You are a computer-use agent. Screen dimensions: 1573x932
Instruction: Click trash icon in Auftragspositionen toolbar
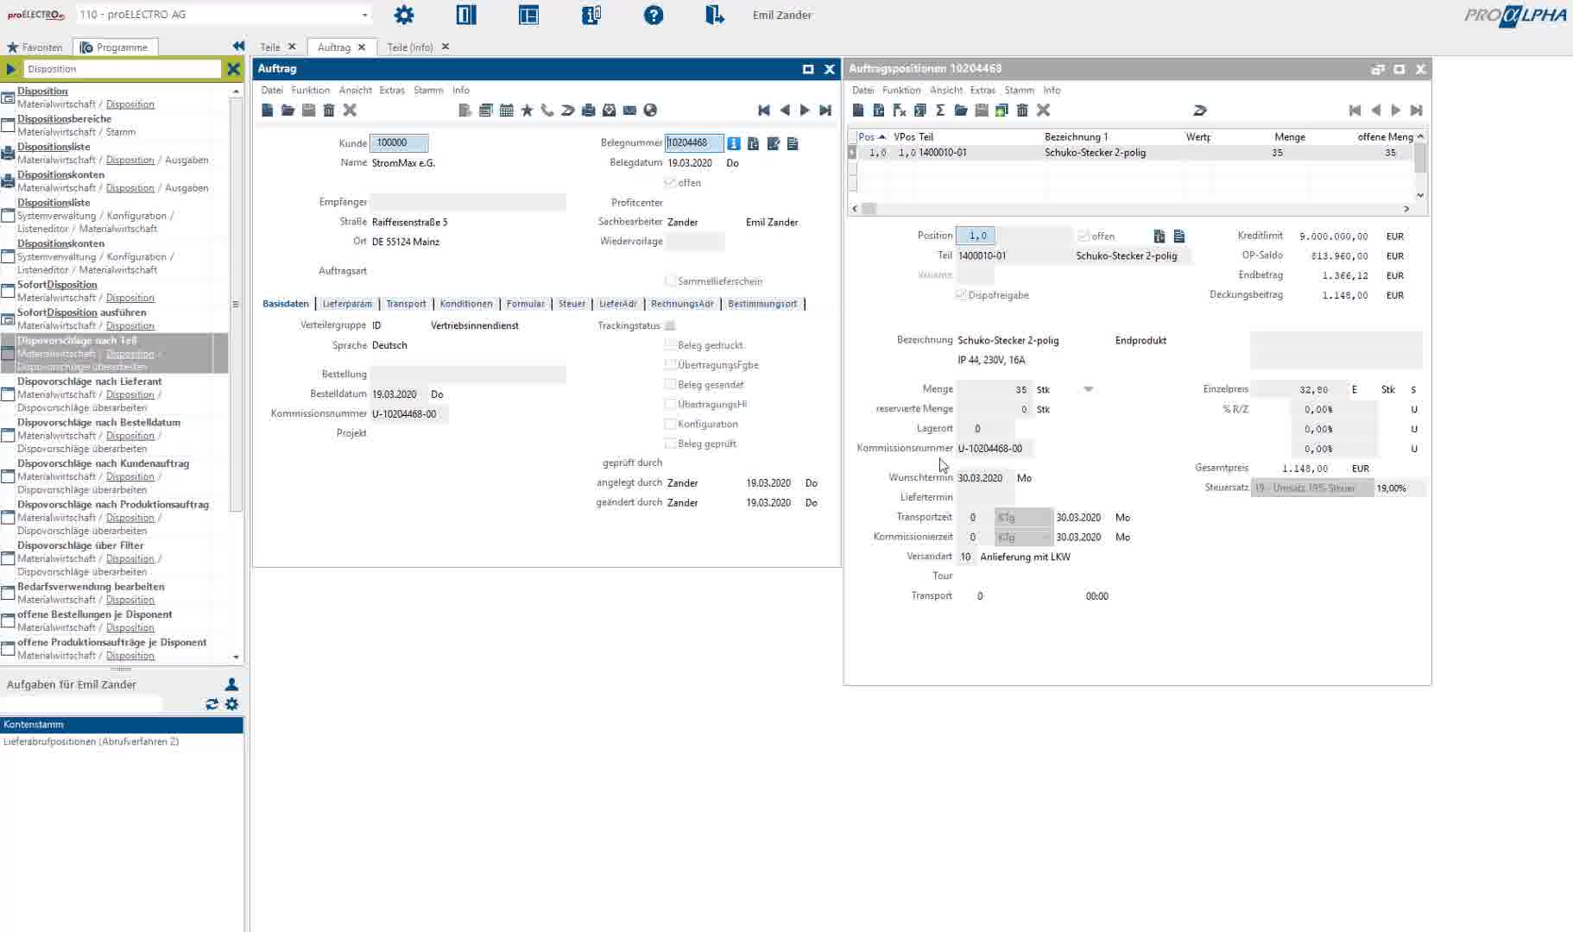pos(1022,110)
